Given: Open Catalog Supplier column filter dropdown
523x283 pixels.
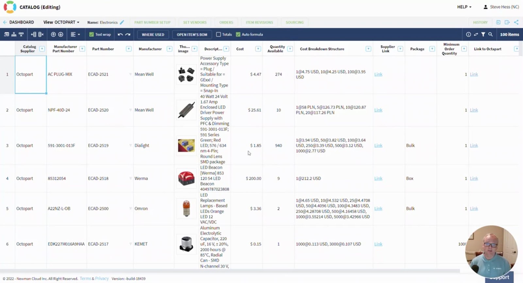Looking at the screenshot, I should pyautogui.click(x=42, y=49).
